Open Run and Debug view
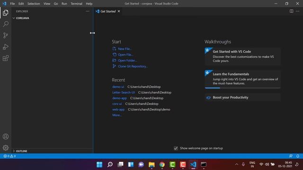Screen dimensions: 303x170 [6, 47]
